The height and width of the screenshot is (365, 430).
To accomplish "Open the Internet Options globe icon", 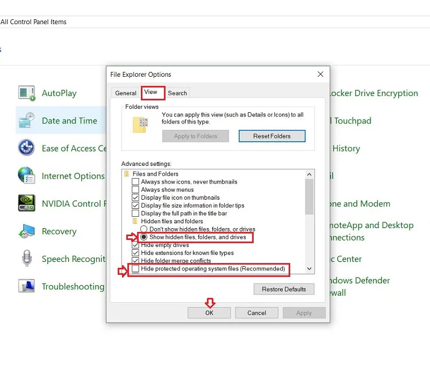I will (x=26, y=175).
